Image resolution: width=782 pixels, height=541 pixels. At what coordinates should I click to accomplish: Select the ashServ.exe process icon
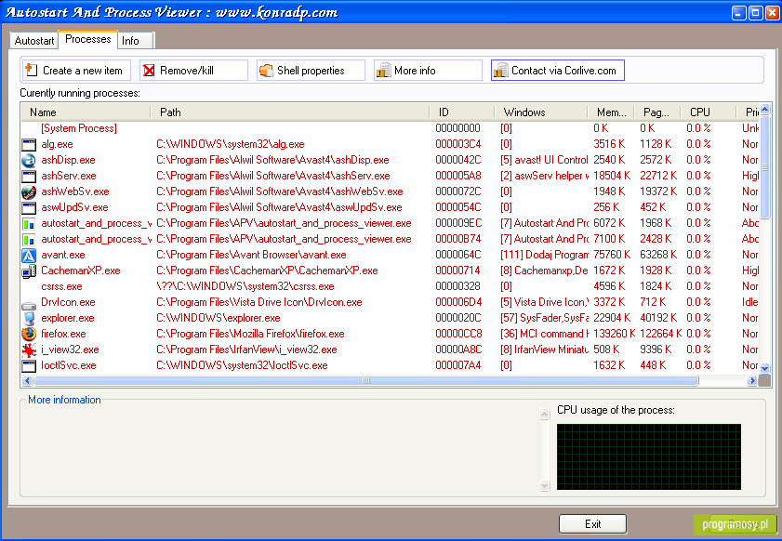click(x=29, y=176)
